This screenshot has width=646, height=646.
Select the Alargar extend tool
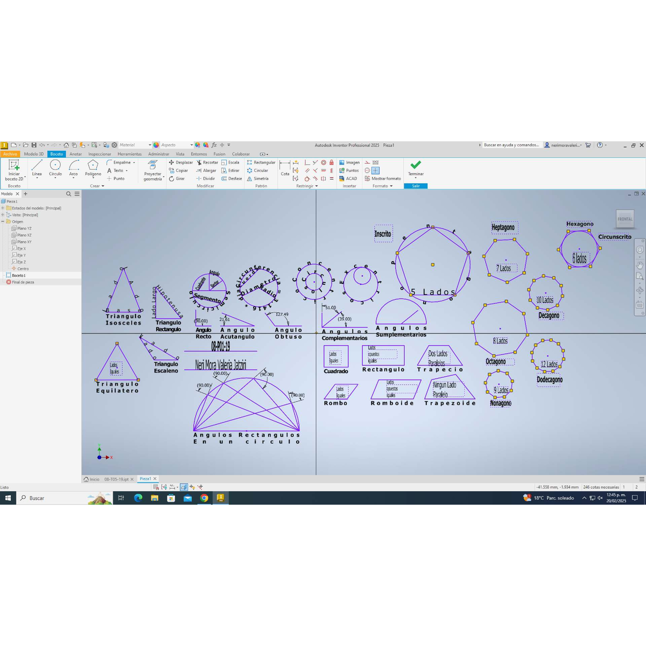pos(206,171)
